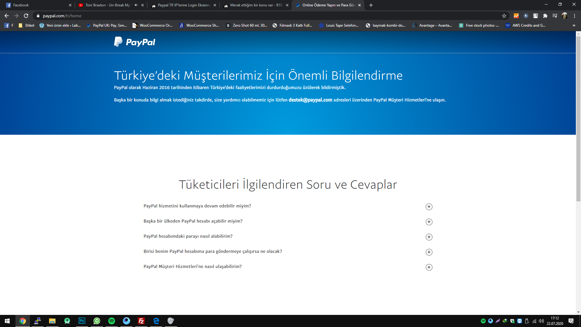Open the 'WooCommerce Or...' bookmark

(x=153, y=25)
